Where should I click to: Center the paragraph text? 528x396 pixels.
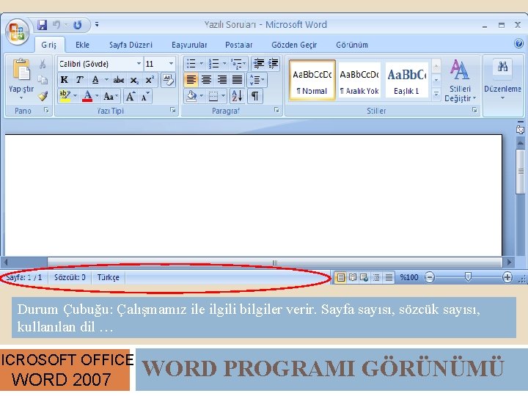[206, 80]
